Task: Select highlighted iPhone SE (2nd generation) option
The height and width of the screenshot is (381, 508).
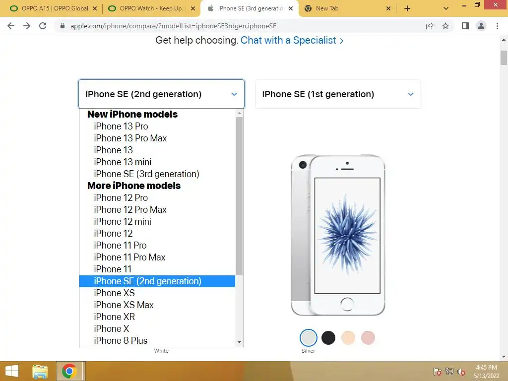Action: pyautogui.click(x=157, y=281)
